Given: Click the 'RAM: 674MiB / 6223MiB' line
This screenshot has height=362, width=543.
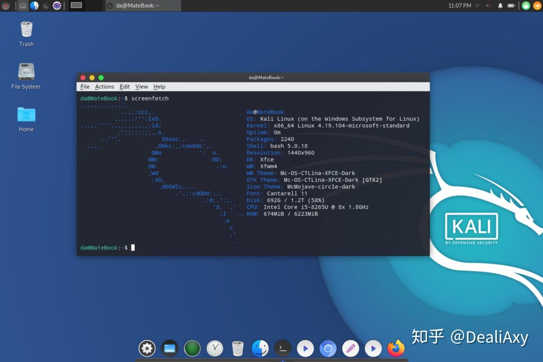Looking at the screenshot, I should pos(282,214).
